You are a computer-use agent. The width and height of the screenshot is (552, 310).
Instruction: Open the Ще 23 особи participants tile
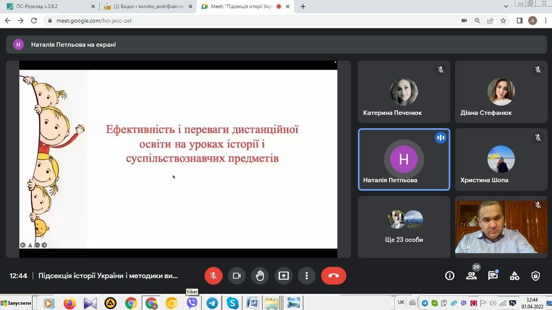404,227
